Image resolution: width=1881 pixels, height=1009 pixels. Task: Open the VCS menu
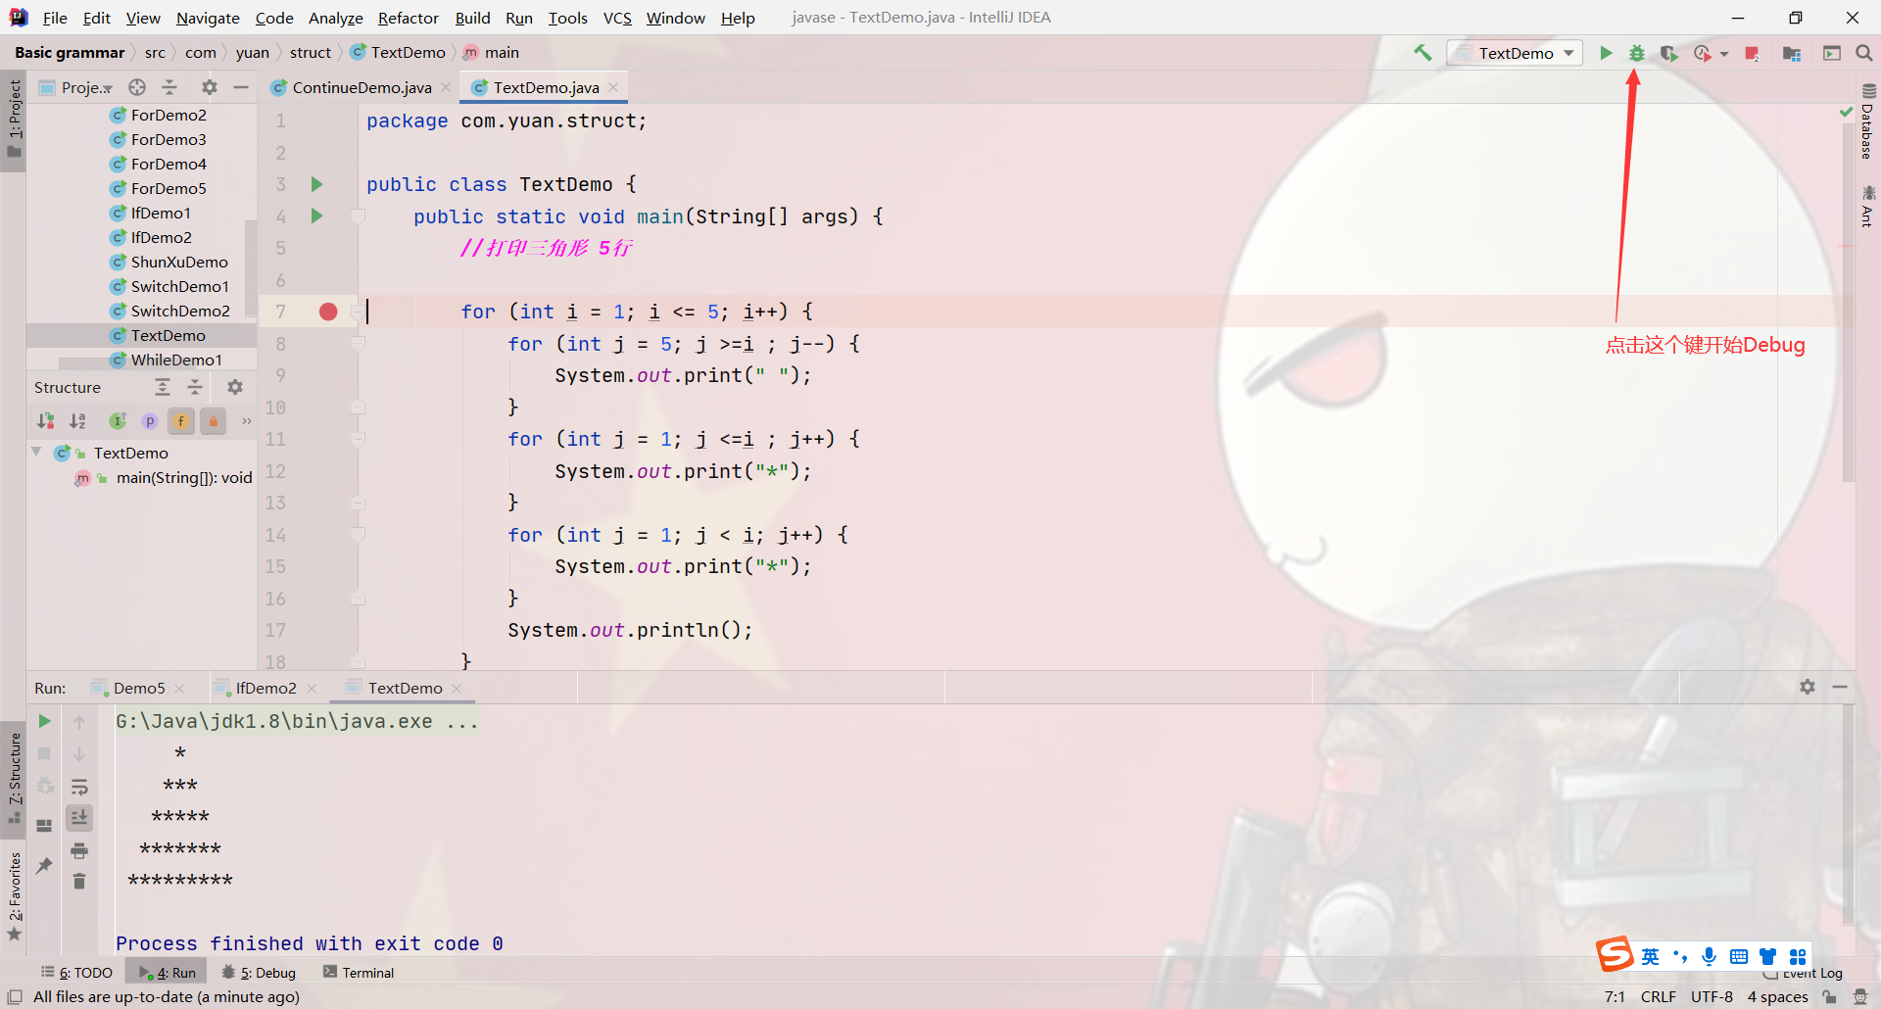pyautogui.click(x=617, y=18)
